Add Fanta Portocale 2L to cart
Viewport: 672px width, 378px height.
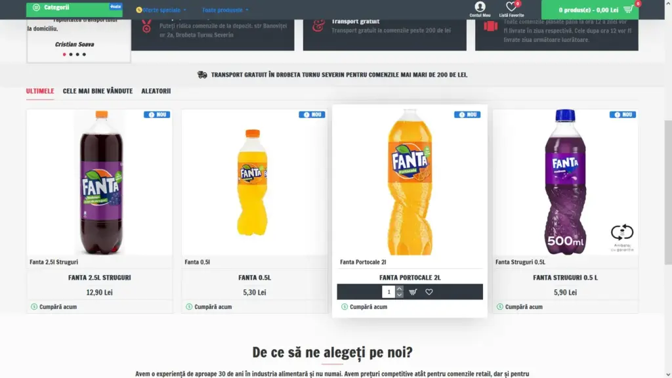tap(413, 292)
